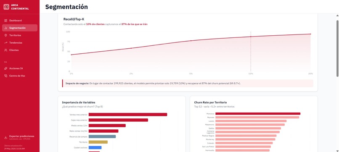Click the Arca Continental logo icon

(x=6, y=7)
